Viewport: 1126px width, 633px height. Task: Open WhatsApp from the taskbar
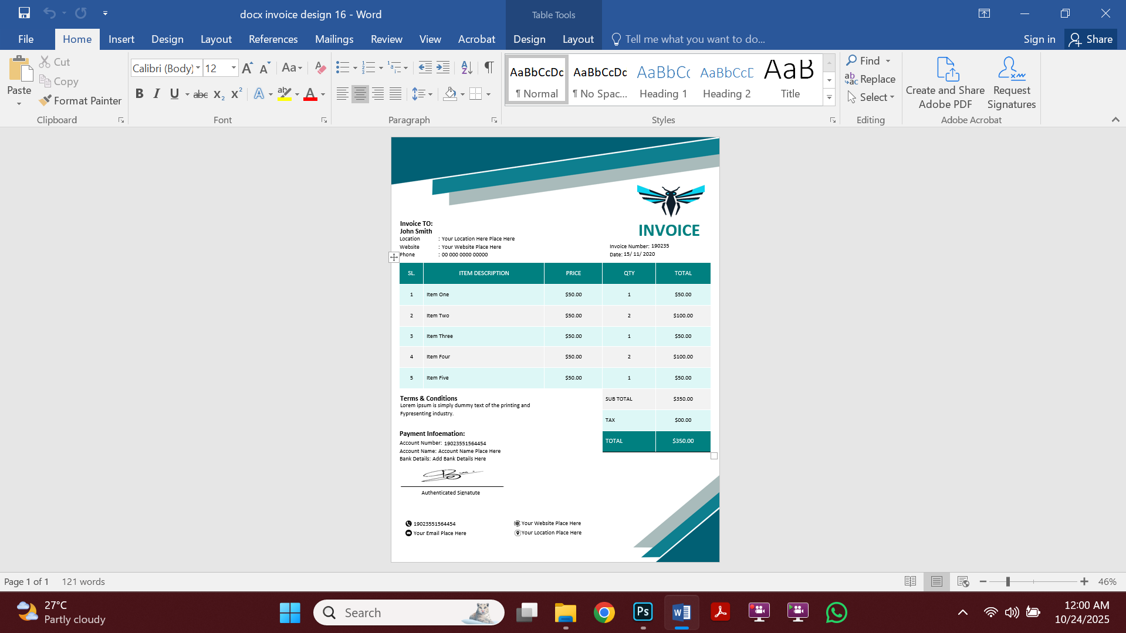pyautogui.click(x=837, y=612)
